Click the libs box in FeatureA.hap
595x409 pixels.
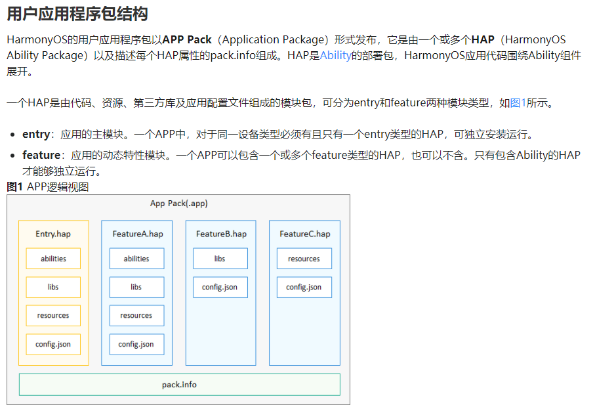(x=136, y=287)
